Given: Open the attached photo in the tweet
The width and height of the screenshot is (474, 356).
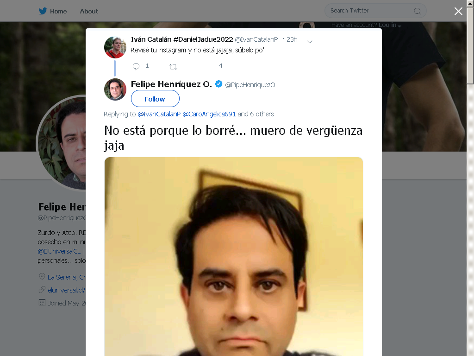Looking at the screenshot, I should [234, 256].
